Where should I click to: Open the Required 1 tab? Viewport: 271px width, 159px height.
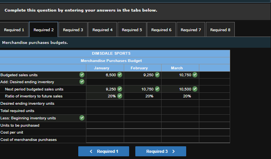pos(14,30)
